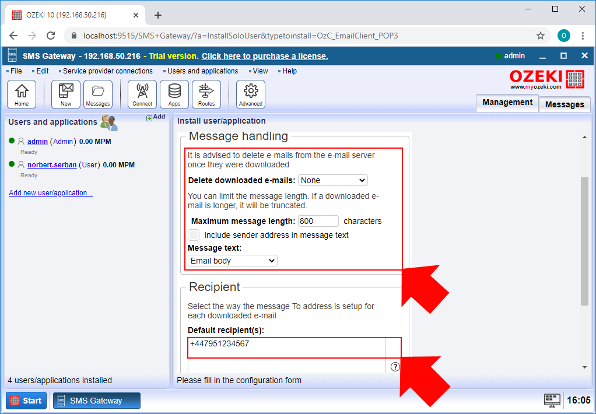Viewport: 596px width, 414px height.
Task: Bookmark the page with star icon
Action: click(540, 36)
